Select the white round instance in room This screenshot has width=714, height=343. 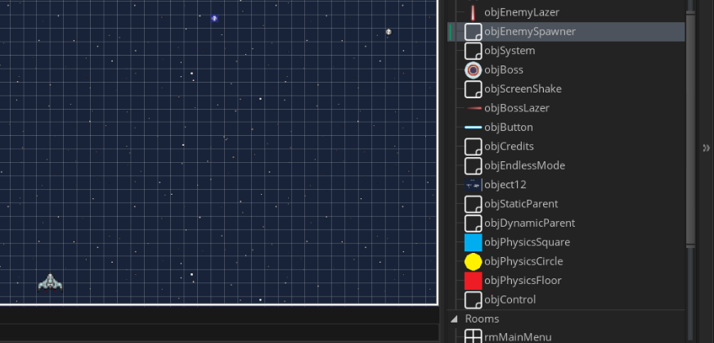pyautogui.click(x=388, y=32)
